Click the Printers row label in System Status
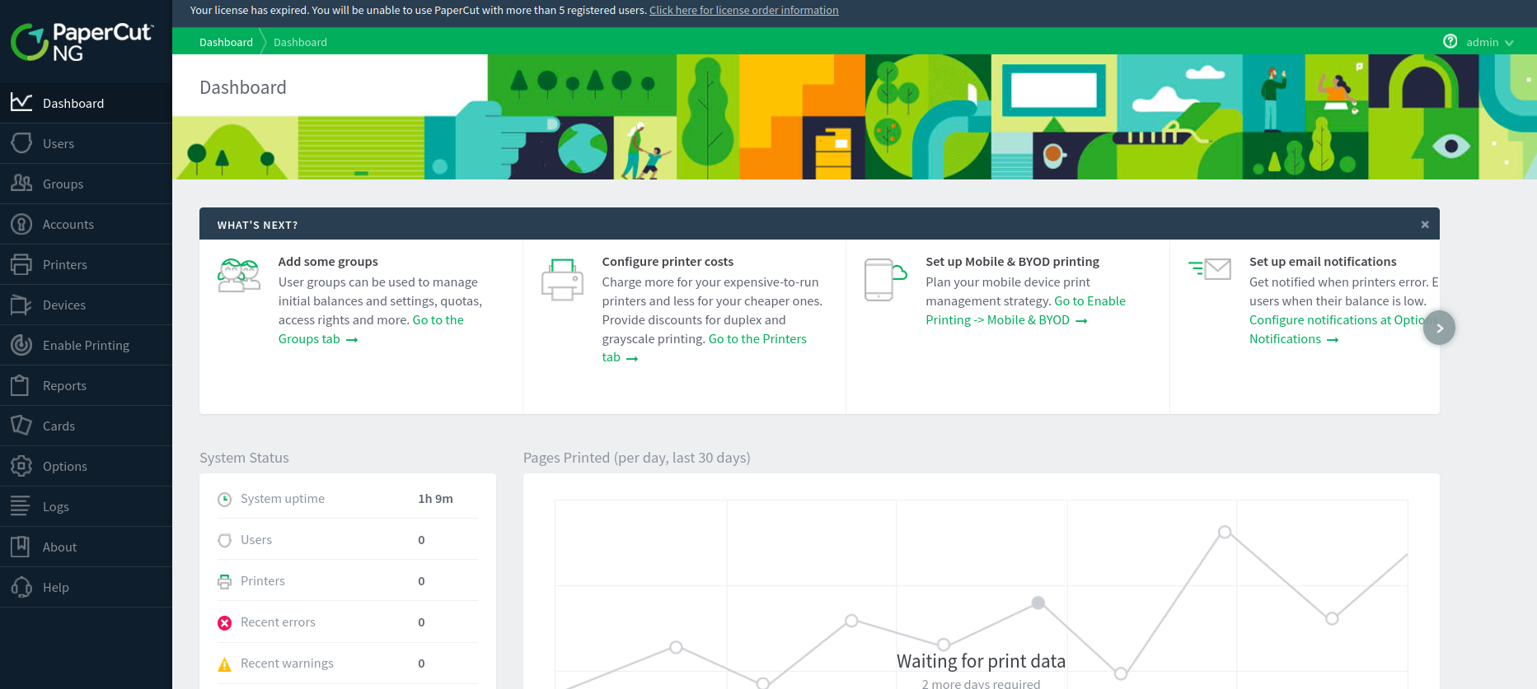Image resolution: width=1537 pixels, height=689 pixels. tap(263, 581)
